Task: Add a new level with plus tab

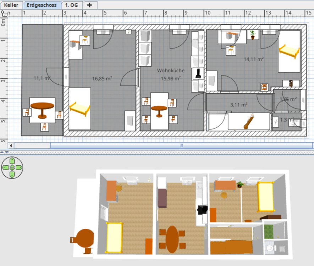Action: click(x=89, y=5)
